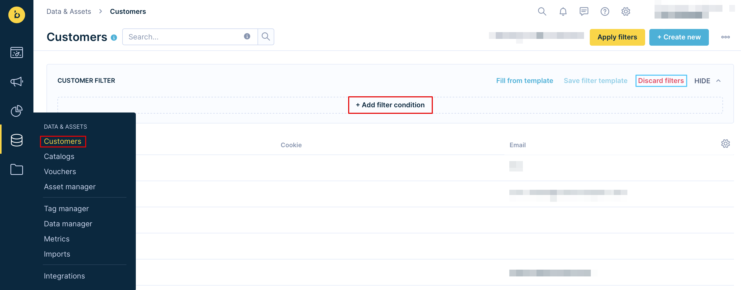Open the Dashboards sidebar icon

click(16, 52)
